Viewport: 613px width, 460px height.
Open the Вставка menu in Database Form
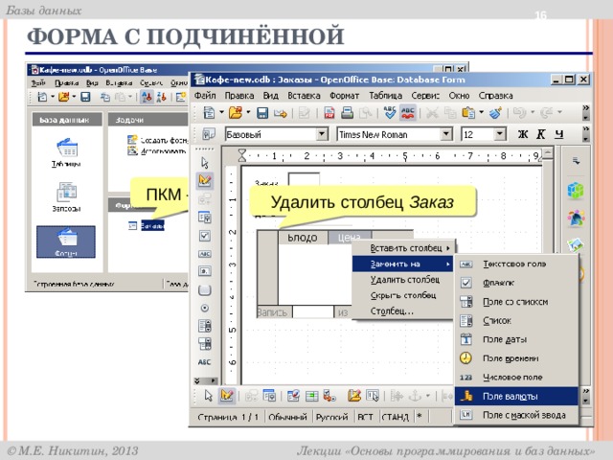click(304, 96)
